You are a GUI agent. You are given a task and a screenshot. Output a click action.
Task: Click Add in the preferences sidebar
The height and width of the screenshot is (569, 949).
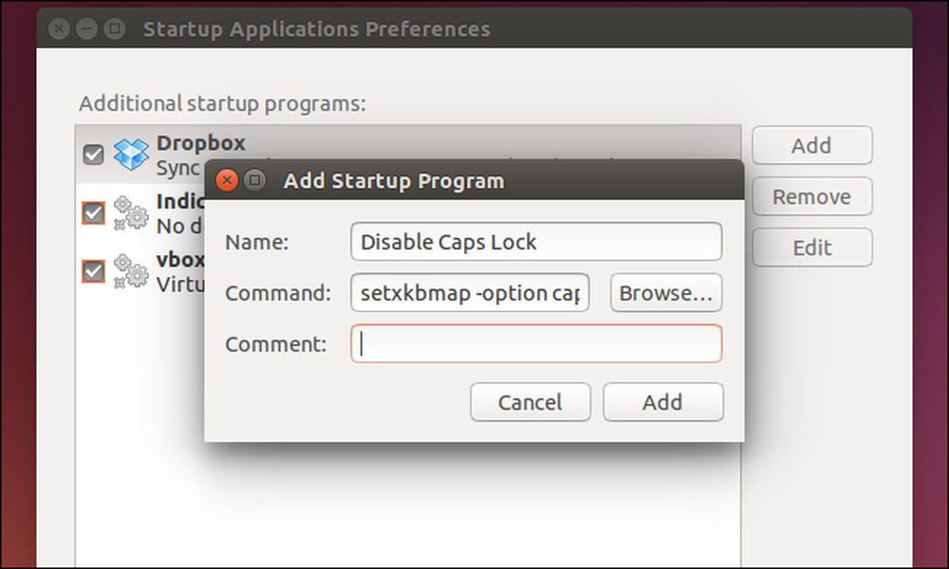pyautogui.click(x=811, y=145)
